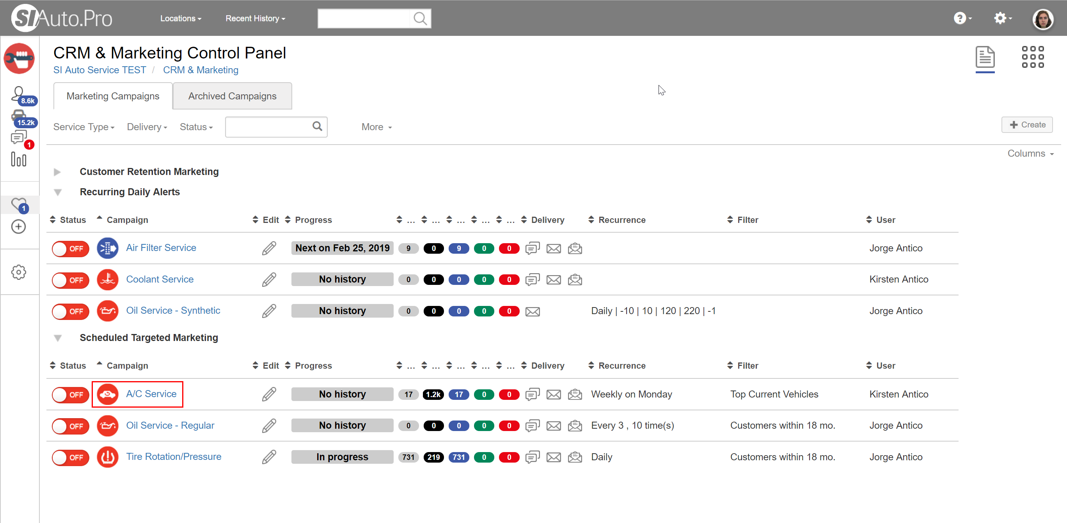Open the messages icon in the sidebar
The width and height of the screenshot is (1067, 523).
(x=19, y=137)
